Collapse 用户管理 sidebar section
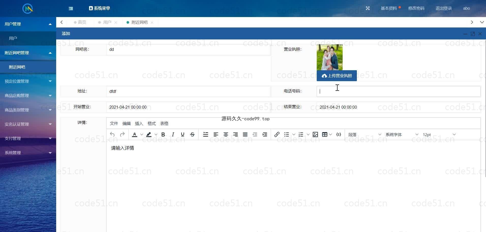The height and width of the screenshot is (232, 486). click(28, 24)
